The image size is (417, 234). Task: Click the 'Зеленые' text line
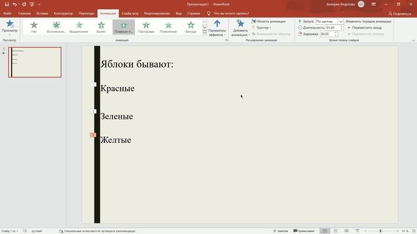pos(117,116)
